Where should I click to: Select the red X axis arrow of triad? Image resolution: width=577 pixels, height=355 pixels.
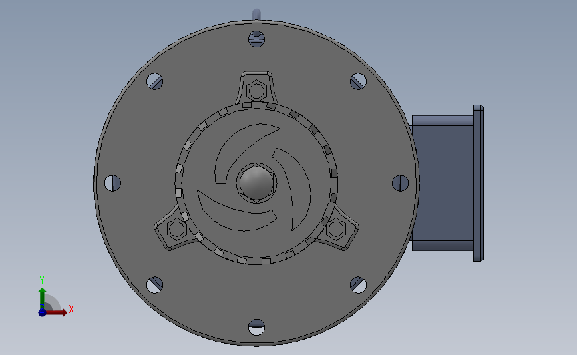(x=57, y=312)
